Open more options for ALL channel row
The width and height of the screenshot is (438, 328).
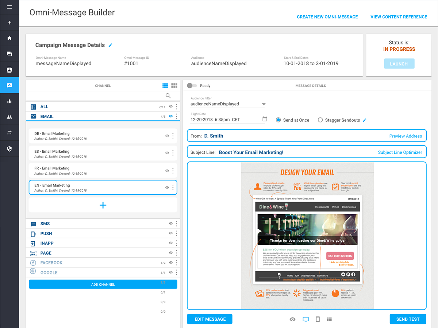[177, 107]
